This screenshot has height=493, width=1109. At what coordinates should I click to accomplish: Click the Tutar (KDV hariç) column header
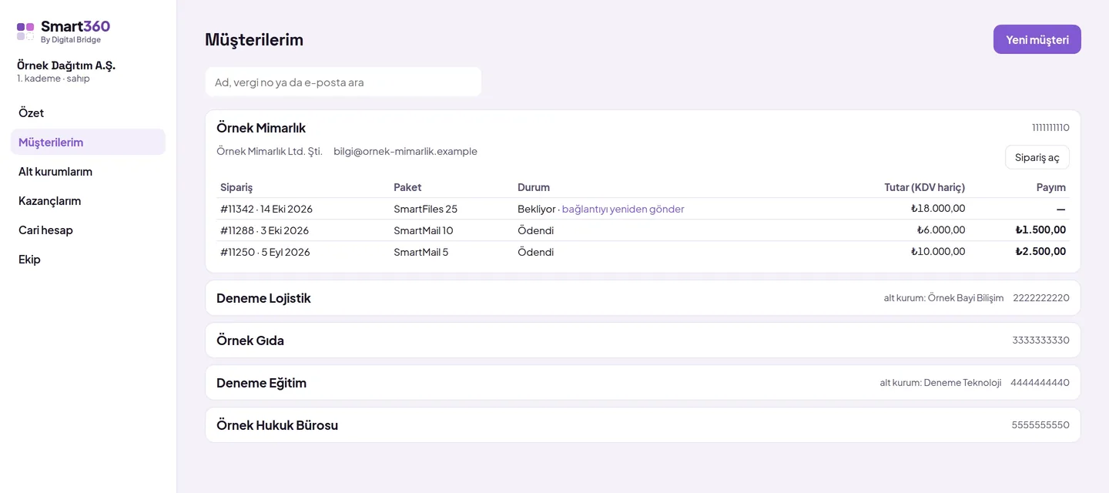[924, 187]
